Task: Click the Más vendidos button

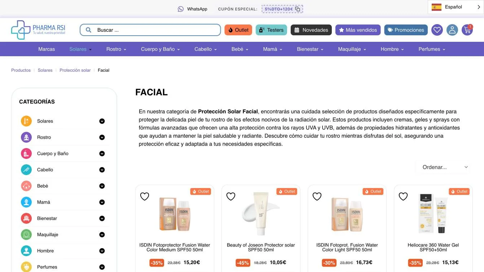Action: click(358, 30)
